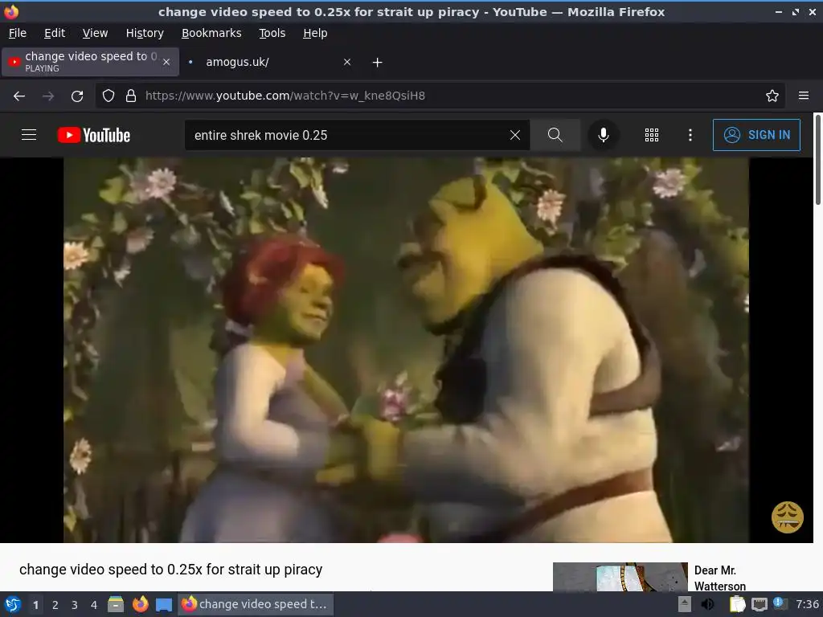The width and height of the screenshot is (823, 617).
Task: Click the page vertical scrollbar
Action: (x=817, y=160)
